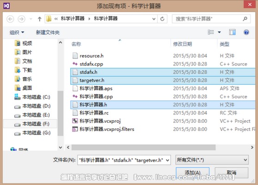Select 视频 folder in navigation pane

click(23, 43)
